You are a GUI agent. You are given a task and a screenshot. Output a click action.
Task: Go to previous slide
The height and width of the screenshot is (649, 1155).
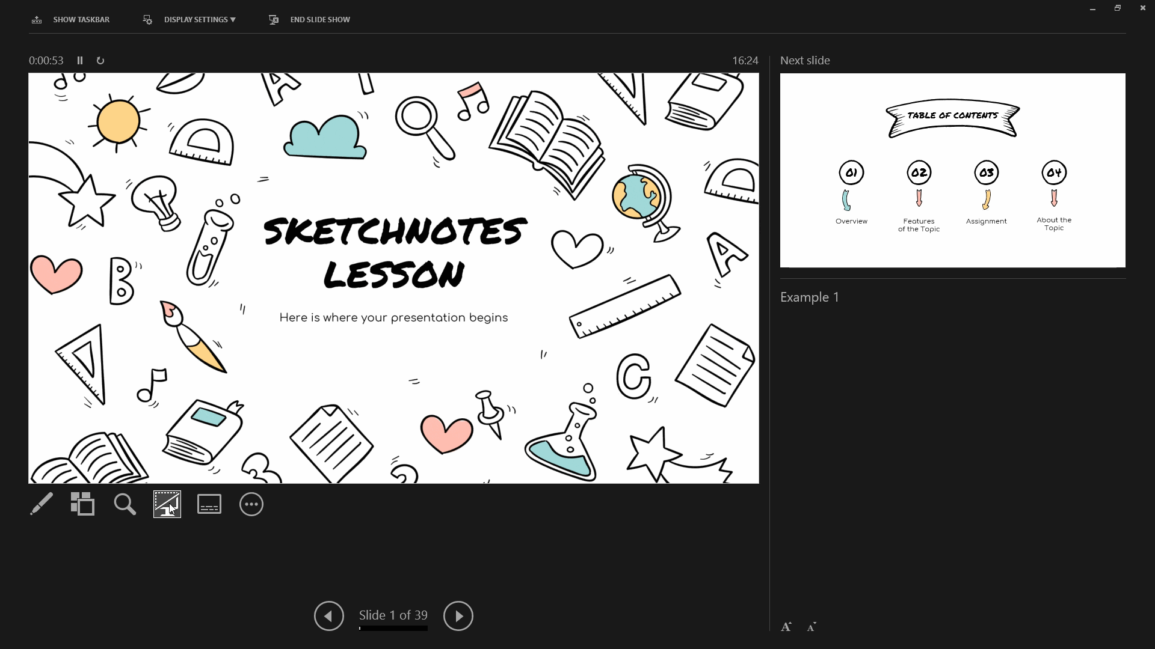(329, 616)
